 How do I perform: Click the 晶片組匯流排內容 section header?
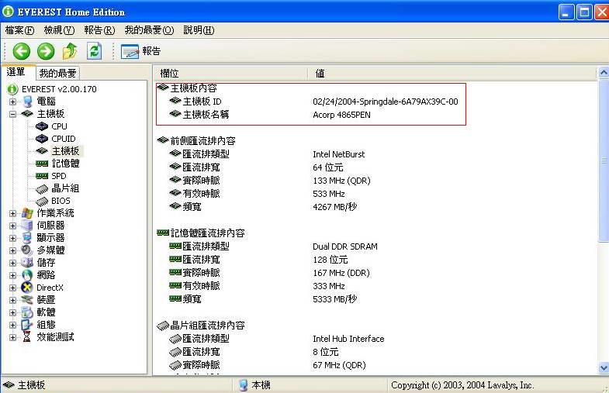tap(201, 326)
